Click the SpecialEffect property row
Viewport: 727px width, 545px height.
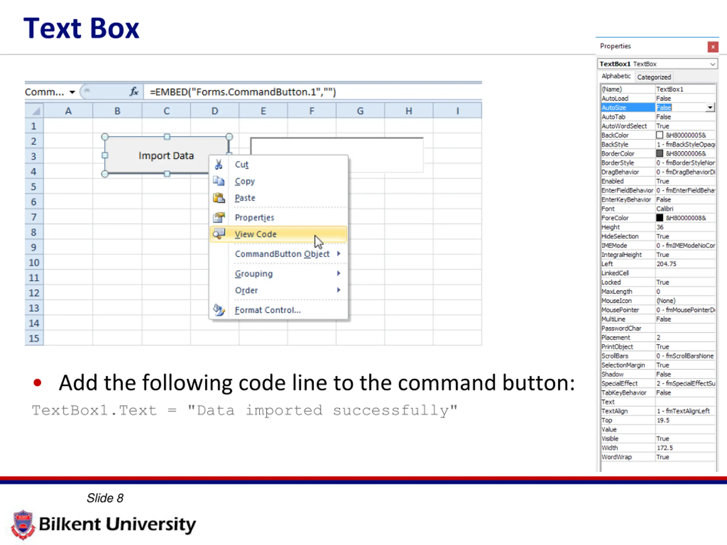658,383
